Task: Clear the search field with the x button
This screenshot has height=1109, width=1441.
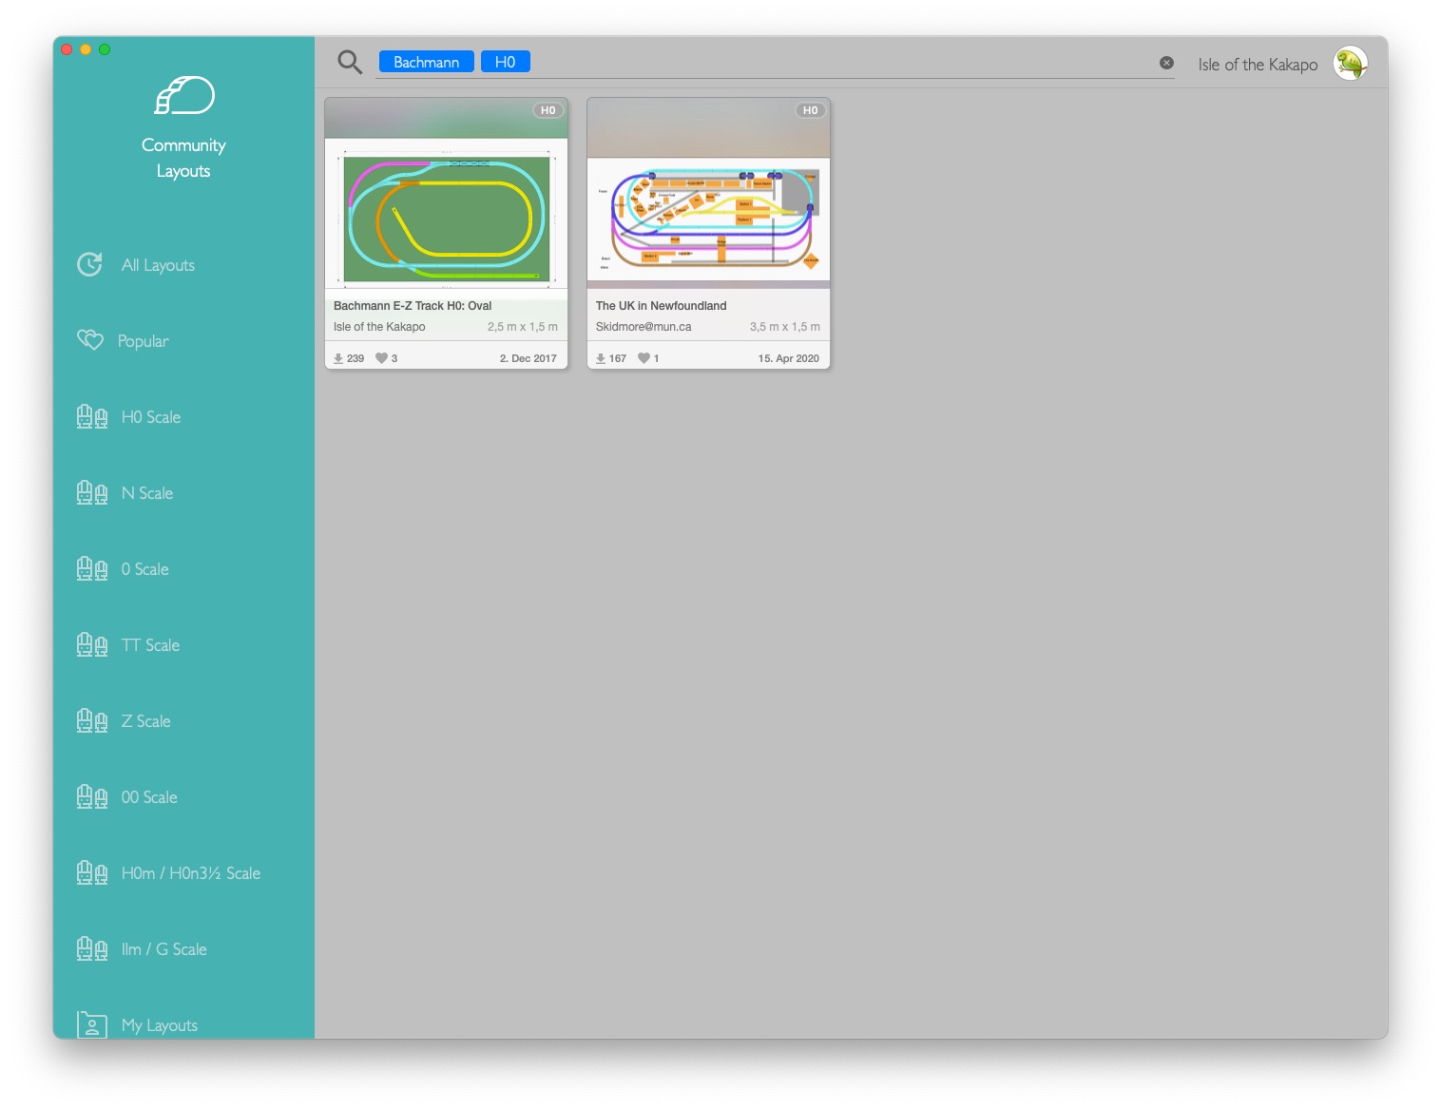Action: [1166, 63]
